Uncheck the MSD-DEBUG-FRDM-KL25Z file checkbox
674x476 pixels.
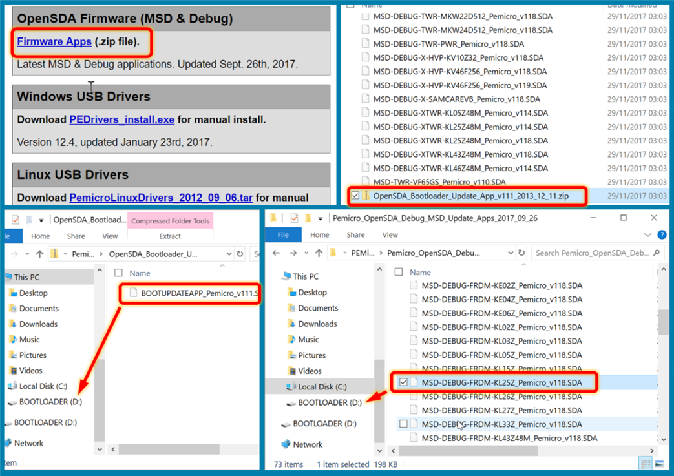(x=404, y=382)
